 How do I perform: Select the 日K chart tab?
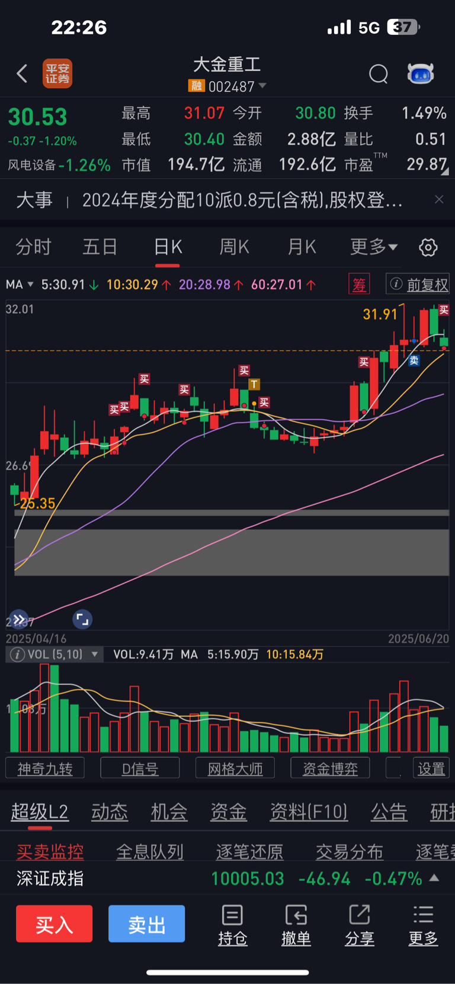[168, 246]
